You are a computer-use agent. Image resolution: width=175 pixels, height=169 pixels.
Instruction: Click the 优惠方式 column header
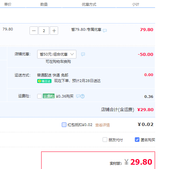tap(89, 4)
